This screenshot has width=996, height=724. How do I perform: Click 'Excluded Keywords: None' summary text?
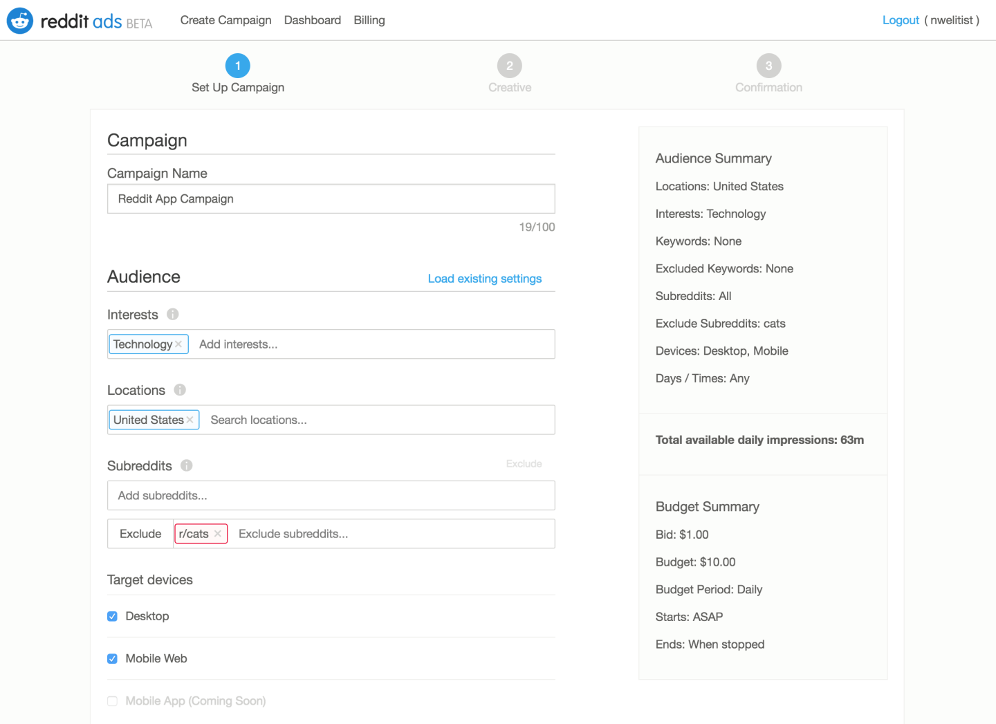click(724, 268)
